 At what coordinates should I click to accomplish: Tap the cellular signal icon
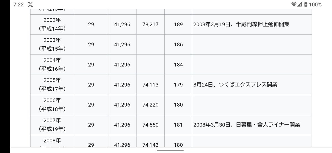pos(300,4)
